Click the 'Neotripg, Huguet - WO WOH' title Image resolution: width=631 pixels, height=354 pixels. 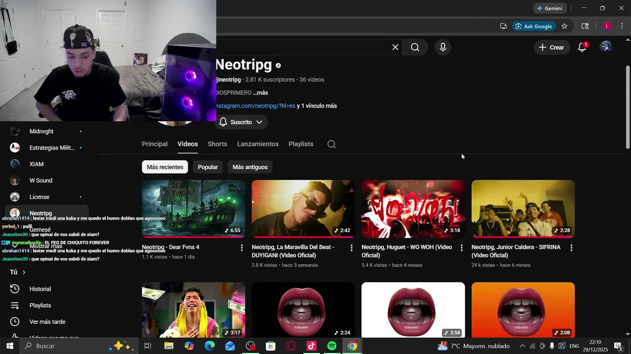click(x=407, y=251)
